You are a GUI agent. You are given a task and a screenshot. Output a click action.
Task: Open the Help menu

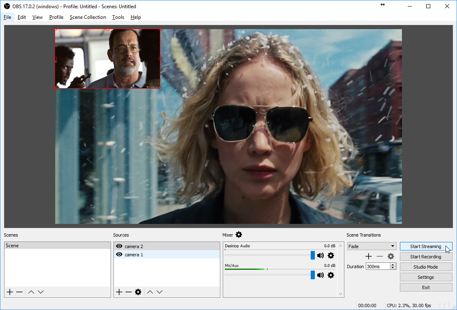(136, 17)
